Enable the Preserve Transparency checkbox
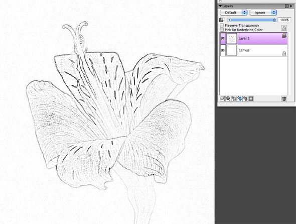This screenshot has height=224, width=296. [222, 25]
